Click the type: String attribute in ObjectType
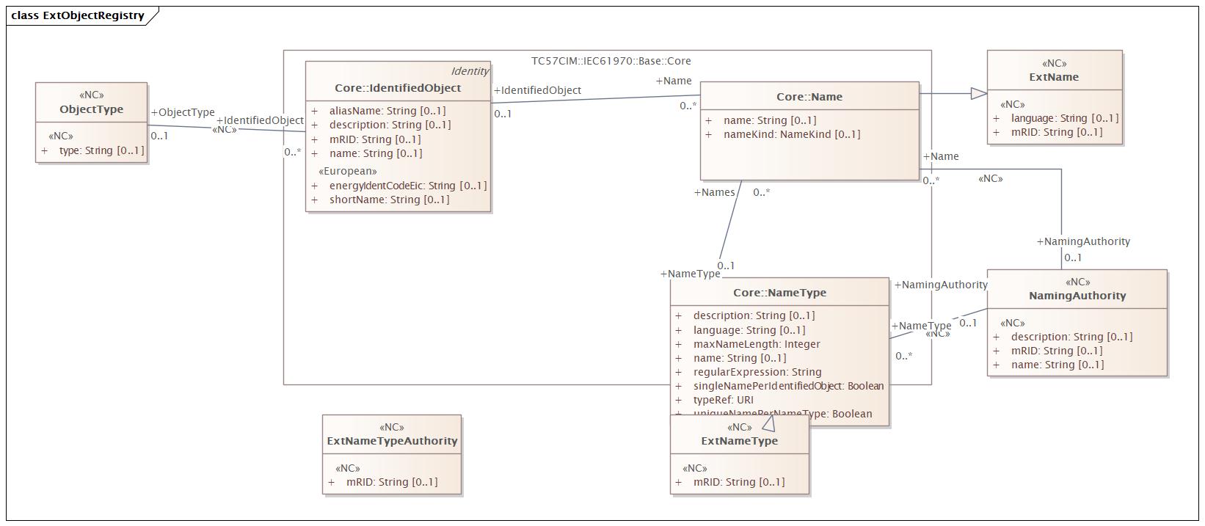The width and height of the screenshot is (1205, 526). 101,150
